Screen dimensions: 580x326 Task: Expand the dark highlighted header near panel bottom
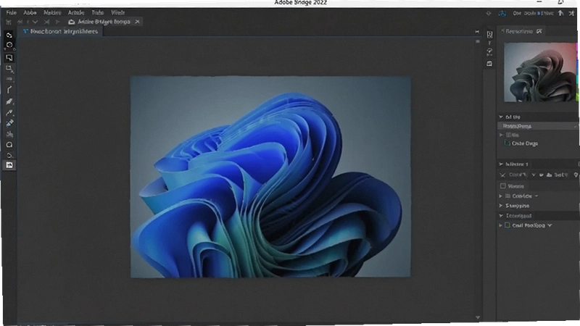coord(501,215)
